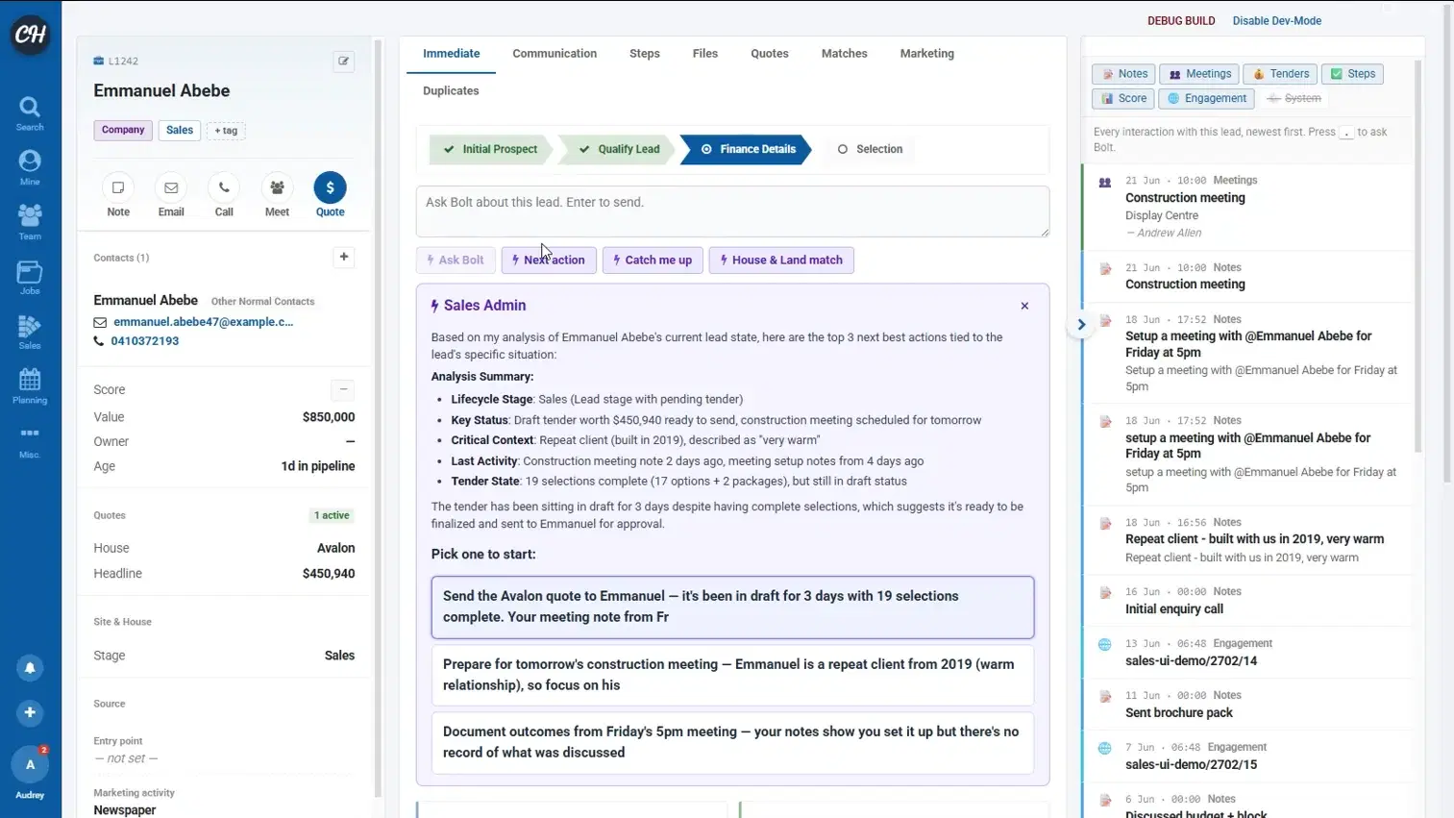Enable the System activity filter

click(1294, 98)
